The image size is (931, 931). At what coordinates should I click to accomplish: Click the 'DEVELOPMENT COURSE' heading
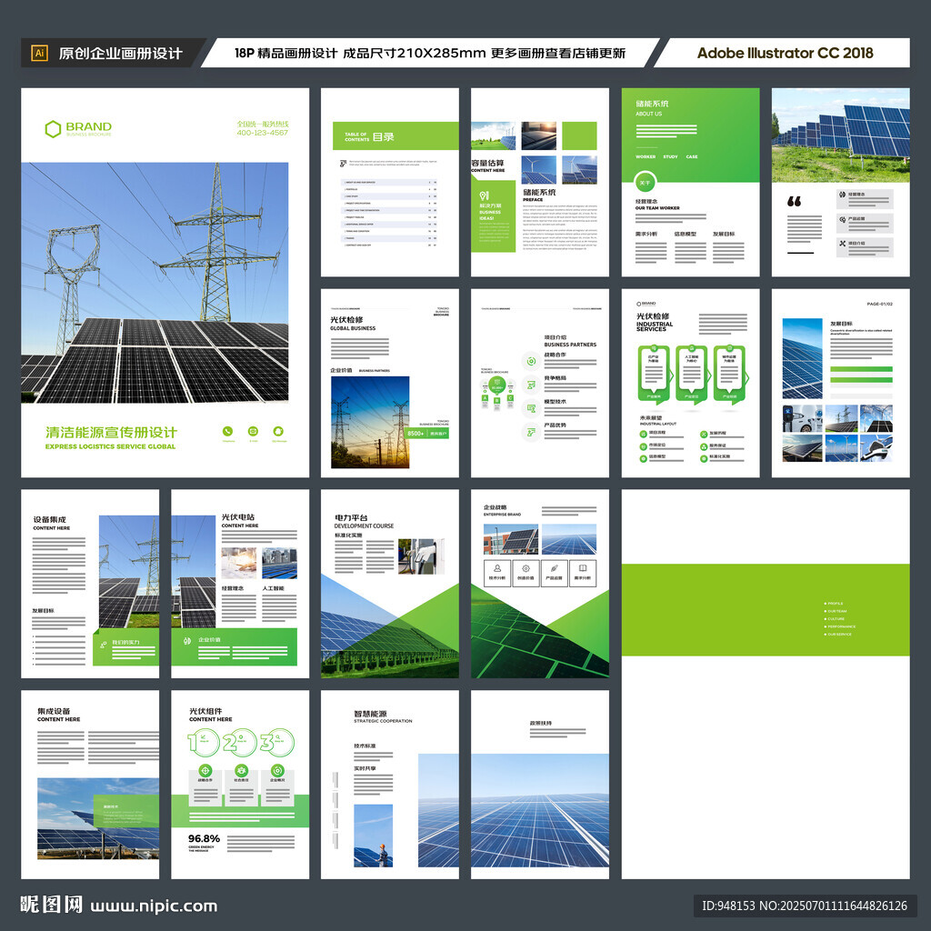coord(364,526)
